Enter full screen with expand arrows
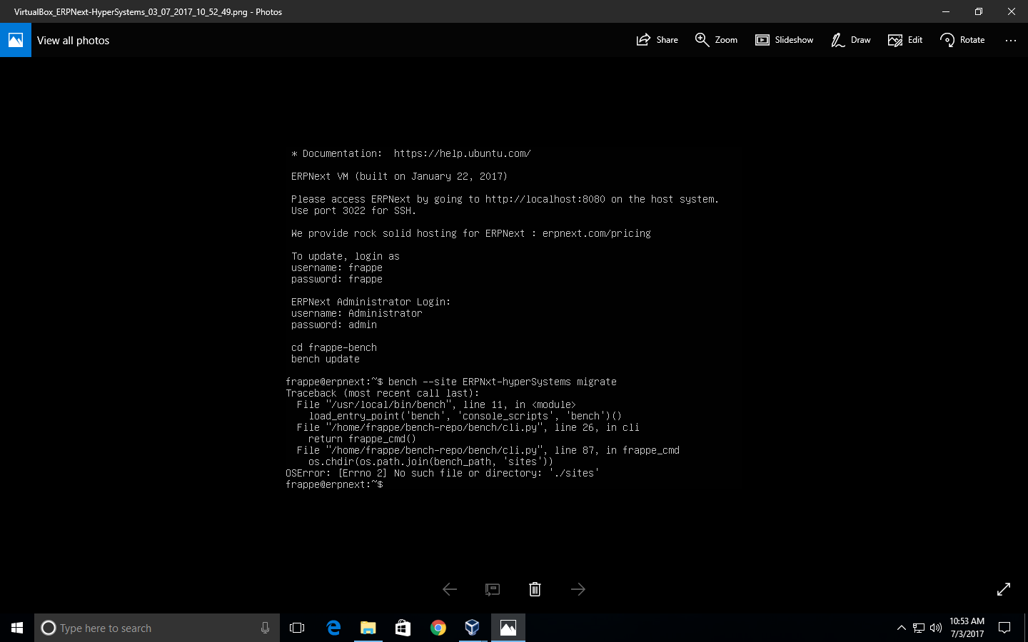Image resolution: width=1028 pixels, height=642 pixels. click(1004, 589)
